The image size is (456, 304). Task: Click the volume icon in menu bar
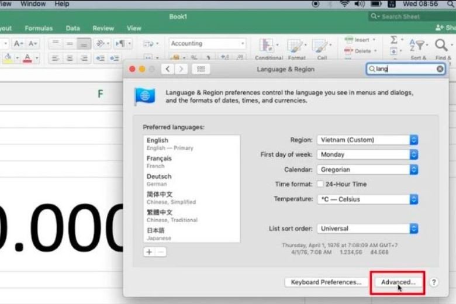[x=360, y=4]
